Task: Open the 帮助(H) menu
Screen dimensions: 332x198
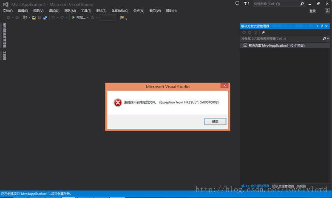Action: [x=171, y=11]
